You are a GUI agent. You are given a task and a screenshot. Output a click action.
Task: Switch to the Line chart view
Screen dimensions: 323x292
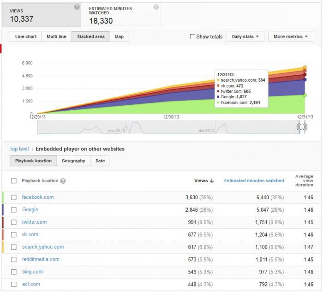point(26,36)
